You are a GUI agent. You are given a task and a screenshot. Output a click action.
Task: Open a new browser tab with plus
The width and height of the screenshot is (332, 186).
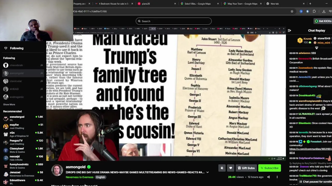coord(310,4)
